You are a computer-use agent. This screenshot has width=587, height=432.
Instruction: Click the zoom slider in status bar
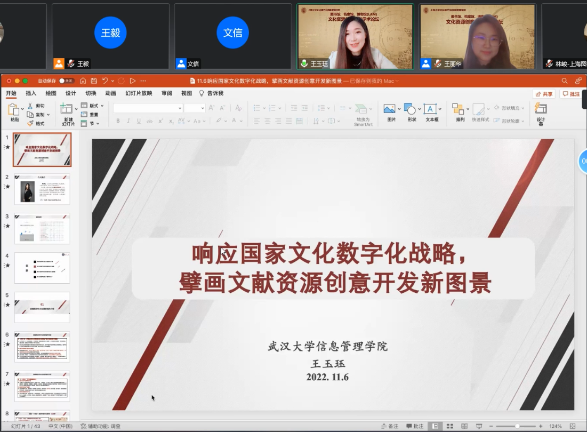517,426
